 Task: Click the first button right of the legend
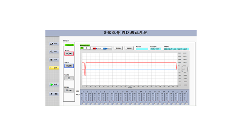pyautogui.click(x=118, y=48)
